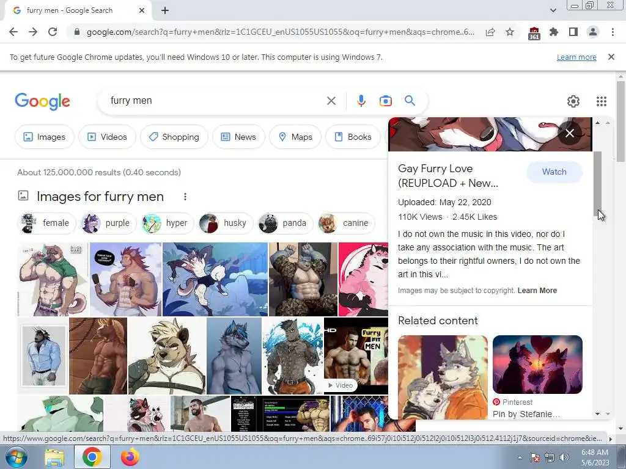This screenshot has width=626, height=469.
Task: Open a new browser tab
Action: pyautogui.click(x=165, y=10)
